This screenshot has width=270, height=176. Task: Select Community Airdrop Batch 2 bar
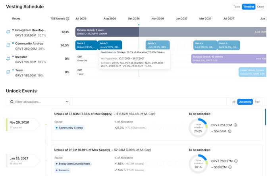tap(110, 45)
